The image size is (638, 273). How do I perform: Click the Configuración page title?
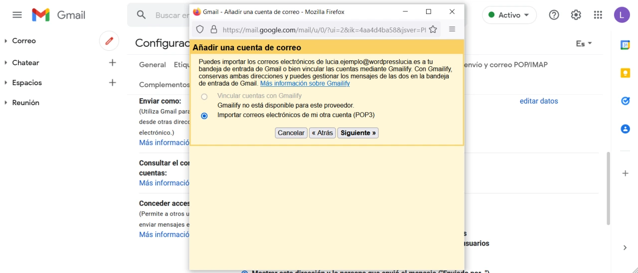162,43
